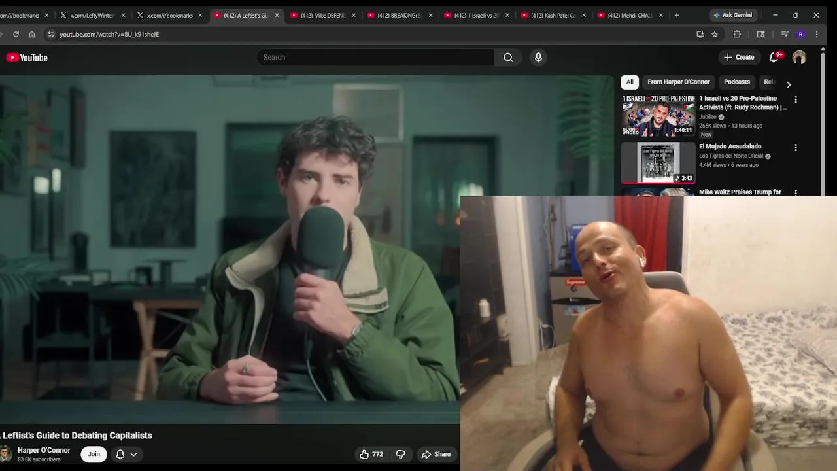Select the Podcasts filter chip
Image resolution: width=837 pixels, height=471 pixels.
tap(737, 82)
